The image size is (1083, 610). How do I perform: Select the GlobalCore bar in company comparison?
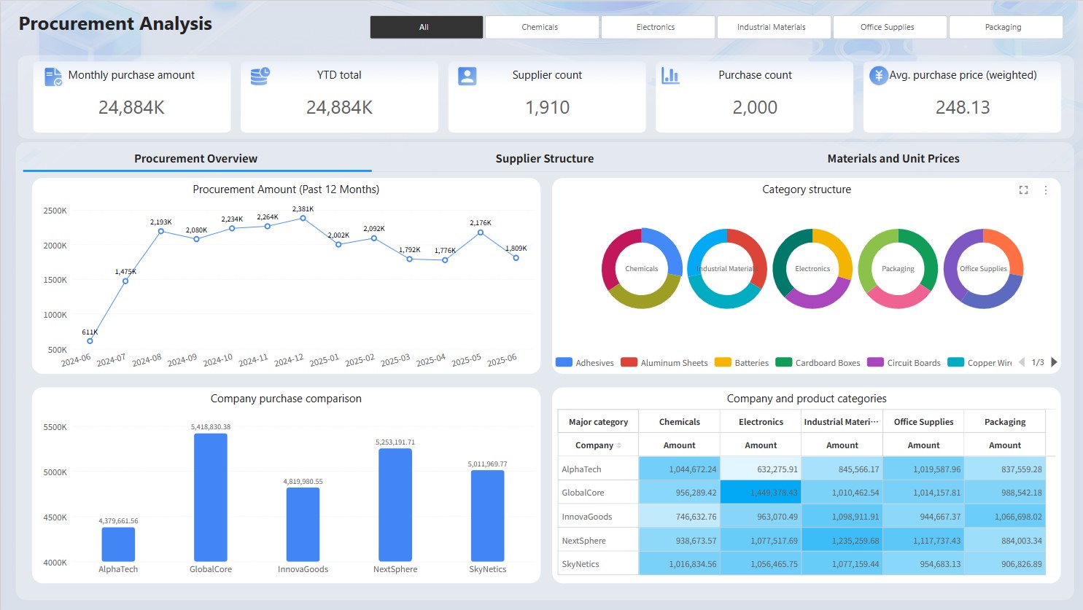click(x=211, y=497)
